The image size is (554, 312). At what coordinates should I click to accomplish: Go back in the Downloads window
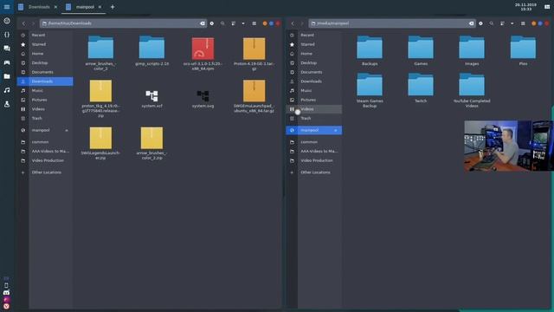point(23,23)
